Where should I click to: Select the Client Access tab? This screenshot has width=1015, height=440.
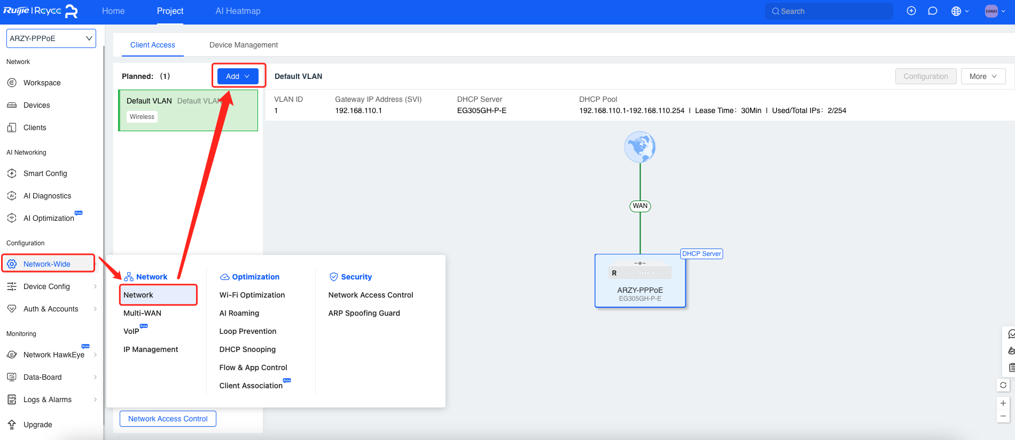(153, 45)
